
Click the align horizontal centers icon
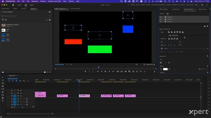172,32
